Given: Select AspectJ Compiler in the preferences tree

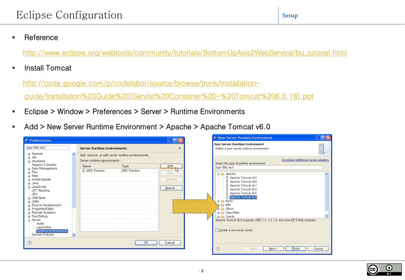Looking at the screenshot, I should point(44,165).
